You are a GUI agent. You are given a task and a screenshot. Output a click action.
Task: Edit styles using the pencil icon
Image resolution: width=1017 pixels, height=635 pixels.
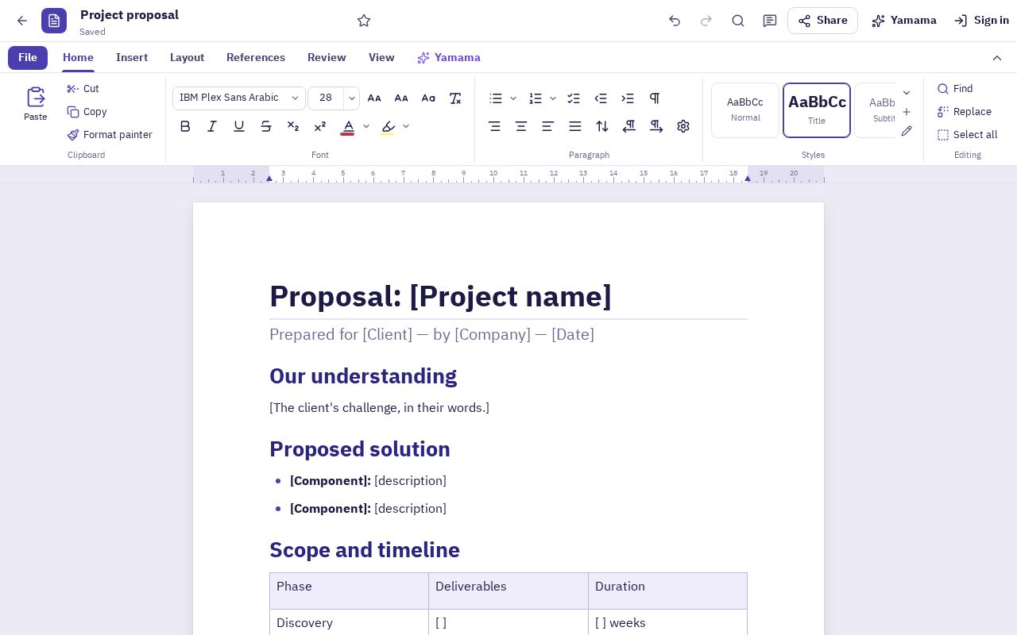(907, 131)
